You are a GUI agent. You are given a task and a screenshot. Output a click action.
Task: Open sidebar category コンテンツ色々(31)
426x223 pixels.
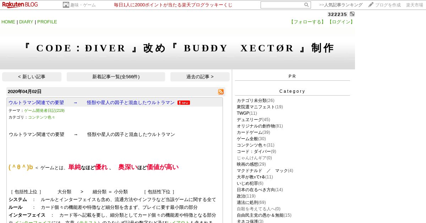pos(256,145)
